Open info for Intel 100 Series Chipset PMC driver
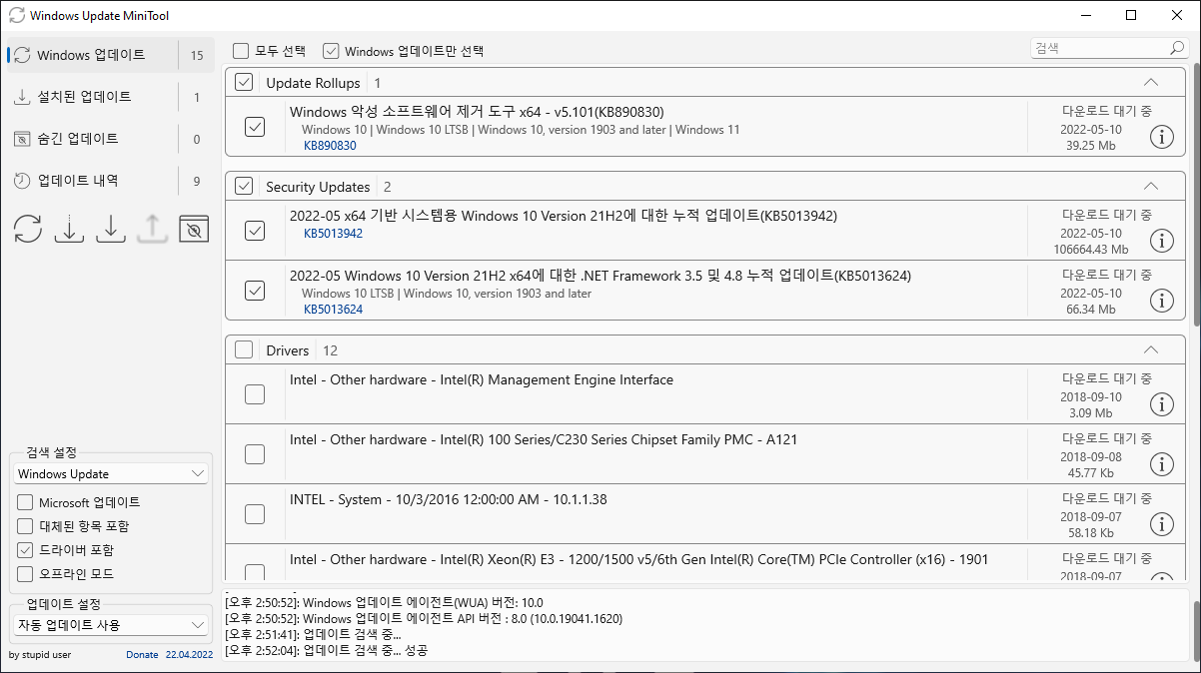Screen dimensions: 1201x673 1161,464
